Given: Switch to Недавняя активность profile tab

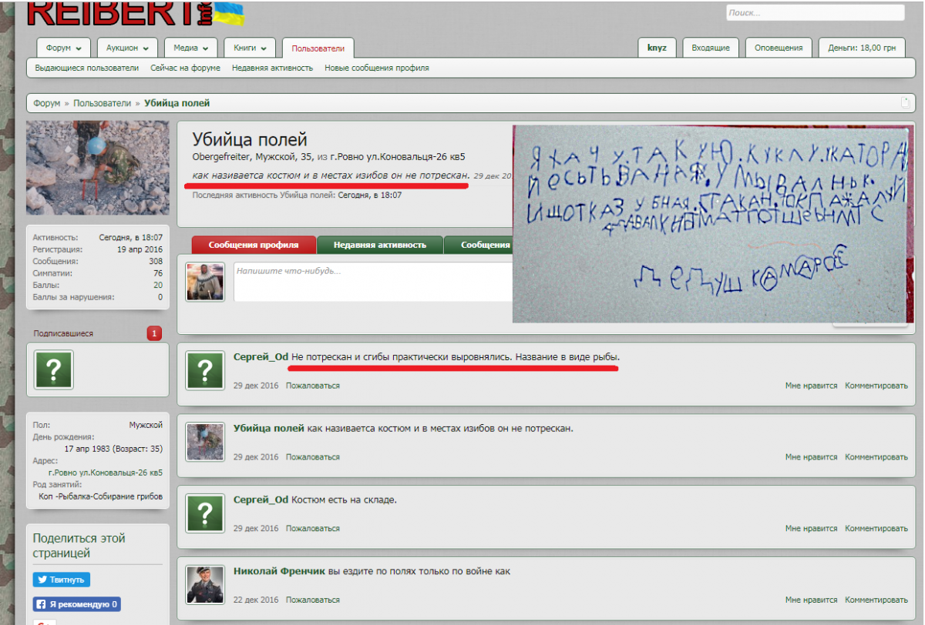Looking at the screenshot, I should (380, 245).
